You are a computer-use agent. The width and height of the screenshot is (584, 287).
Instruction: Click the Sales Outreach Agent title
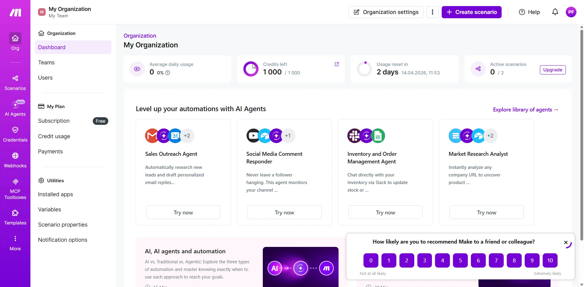171,154
